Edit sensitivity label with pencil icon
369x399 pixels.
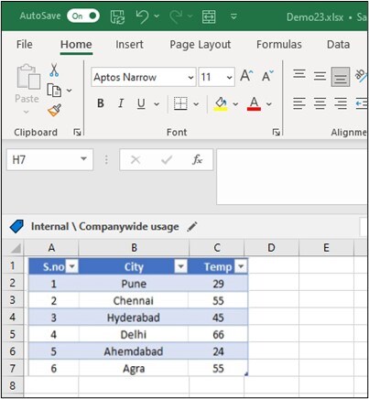tap(192, 227)
